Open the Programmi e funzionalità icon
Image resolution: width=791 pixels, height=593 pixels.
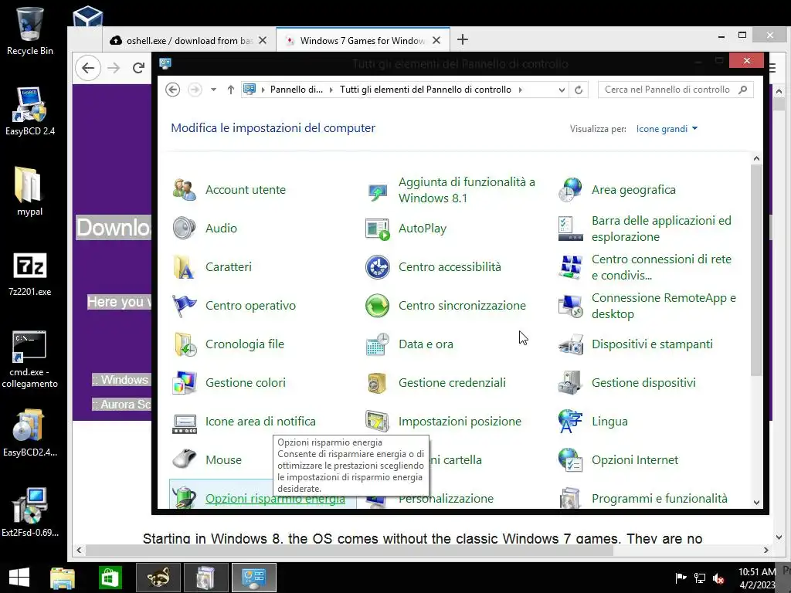tap(571, 498)
